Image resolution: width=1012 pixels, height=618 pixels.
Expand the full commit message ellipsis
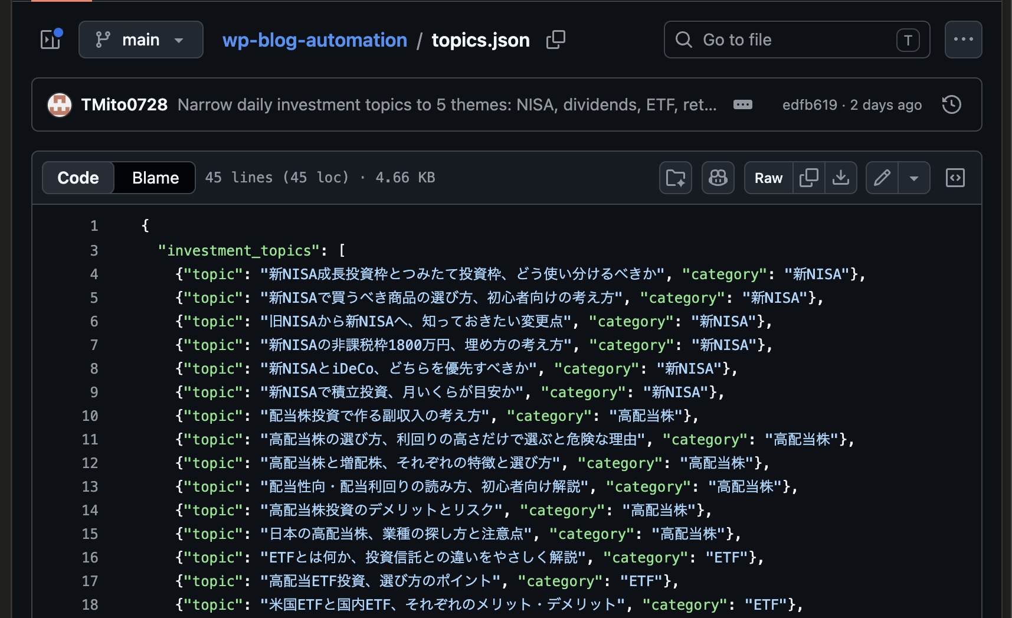pos(742,105)
